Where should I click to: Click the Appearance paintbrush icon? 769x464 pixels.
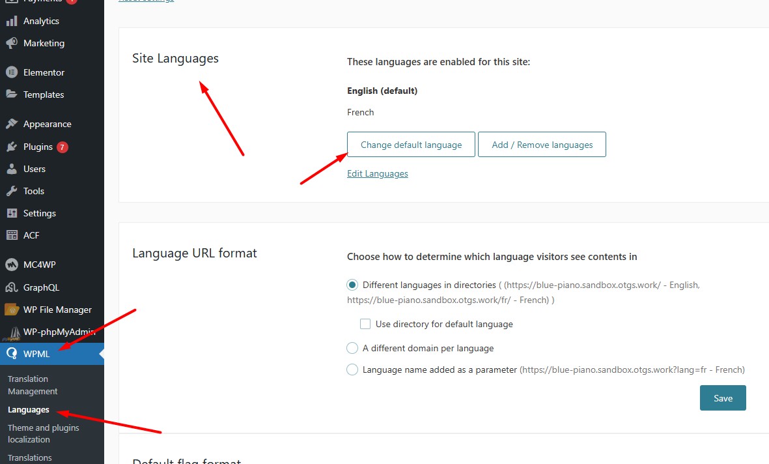pos(12,124)
